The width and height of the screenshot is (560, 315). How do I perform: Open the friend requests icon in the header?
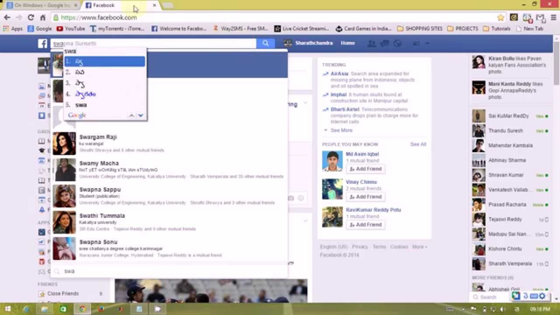[372, 43]
